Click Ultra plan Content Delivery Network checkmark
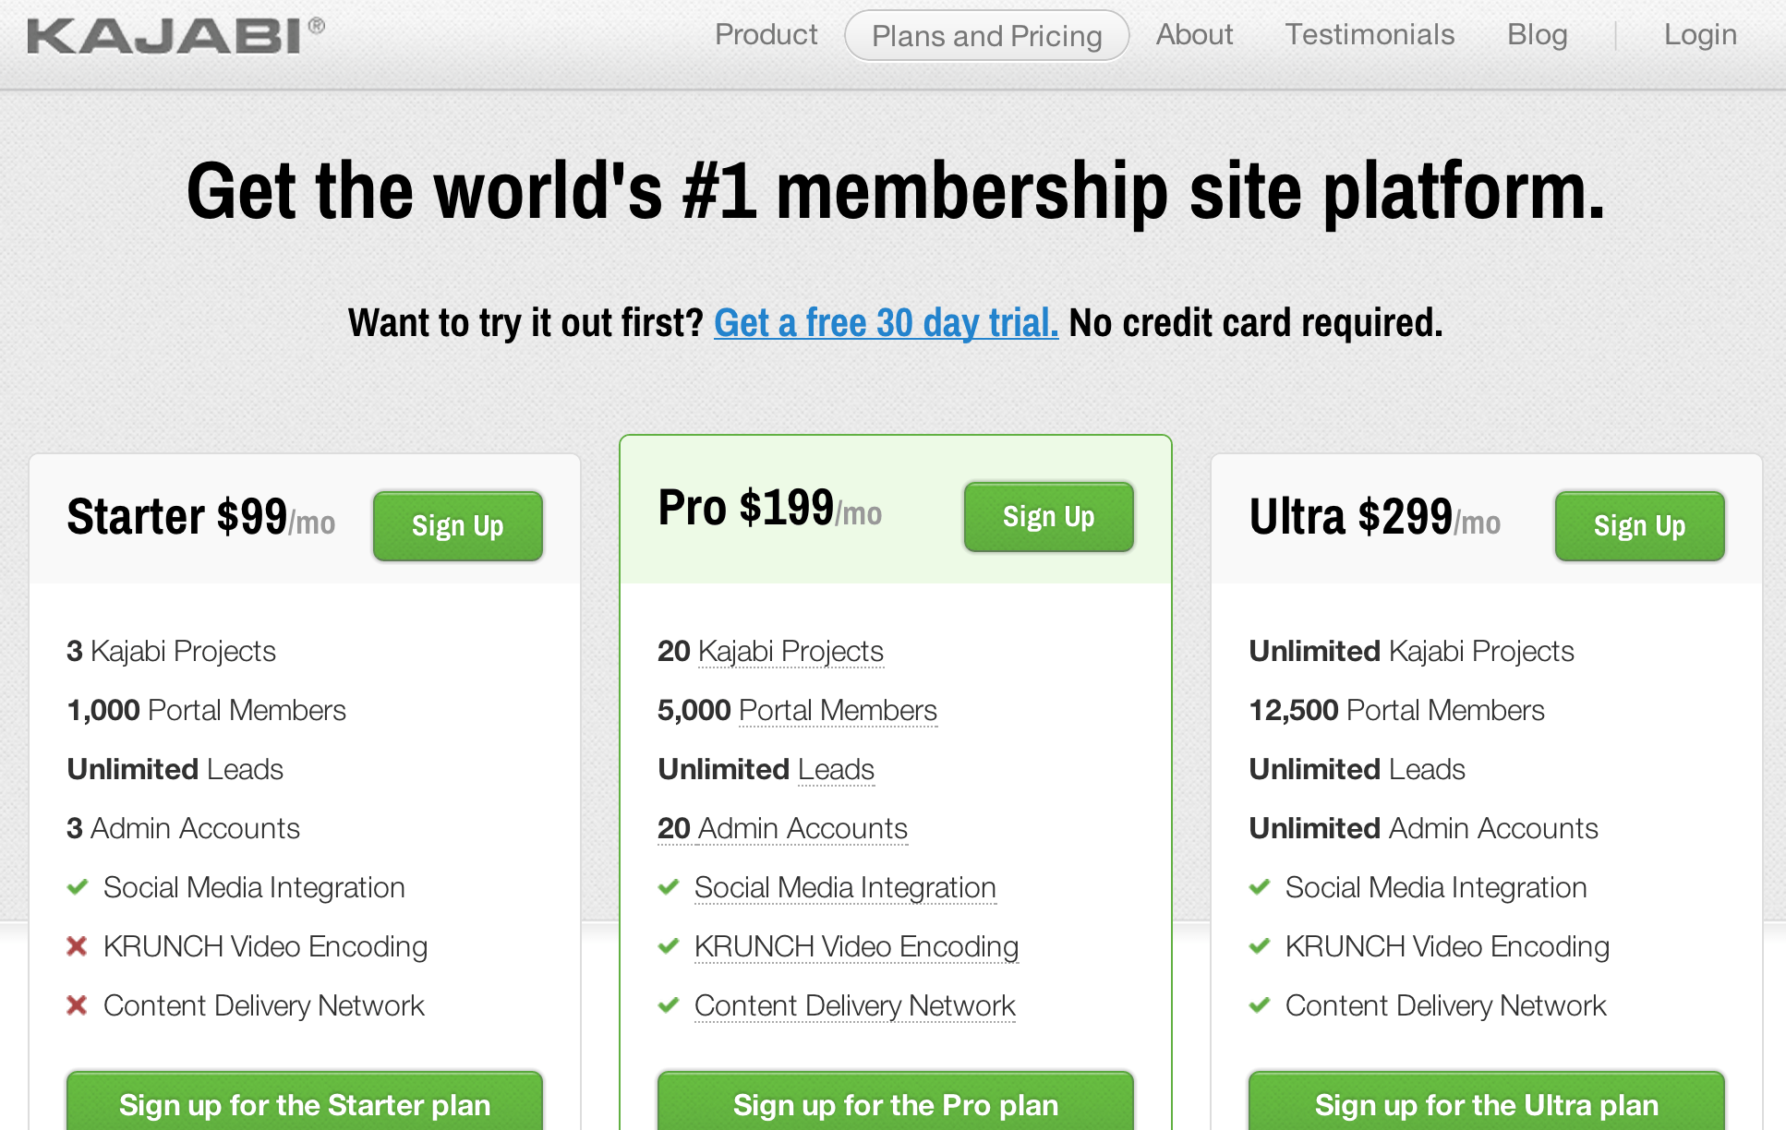This screenshot has height=1130, width=1786. click(1260, 1005)
